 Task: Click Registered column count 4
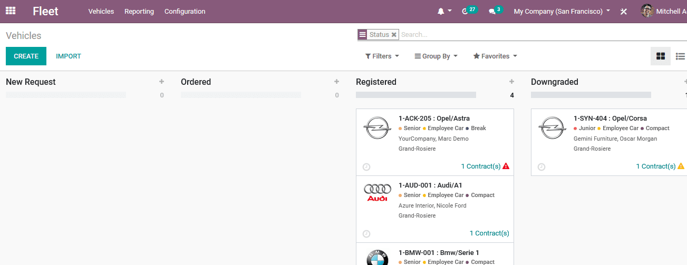click(511, 95)
